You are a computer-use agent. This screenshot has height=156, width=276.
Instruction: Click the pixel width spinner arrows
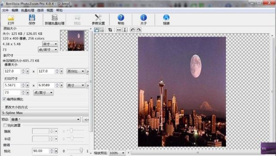point(23,71)
